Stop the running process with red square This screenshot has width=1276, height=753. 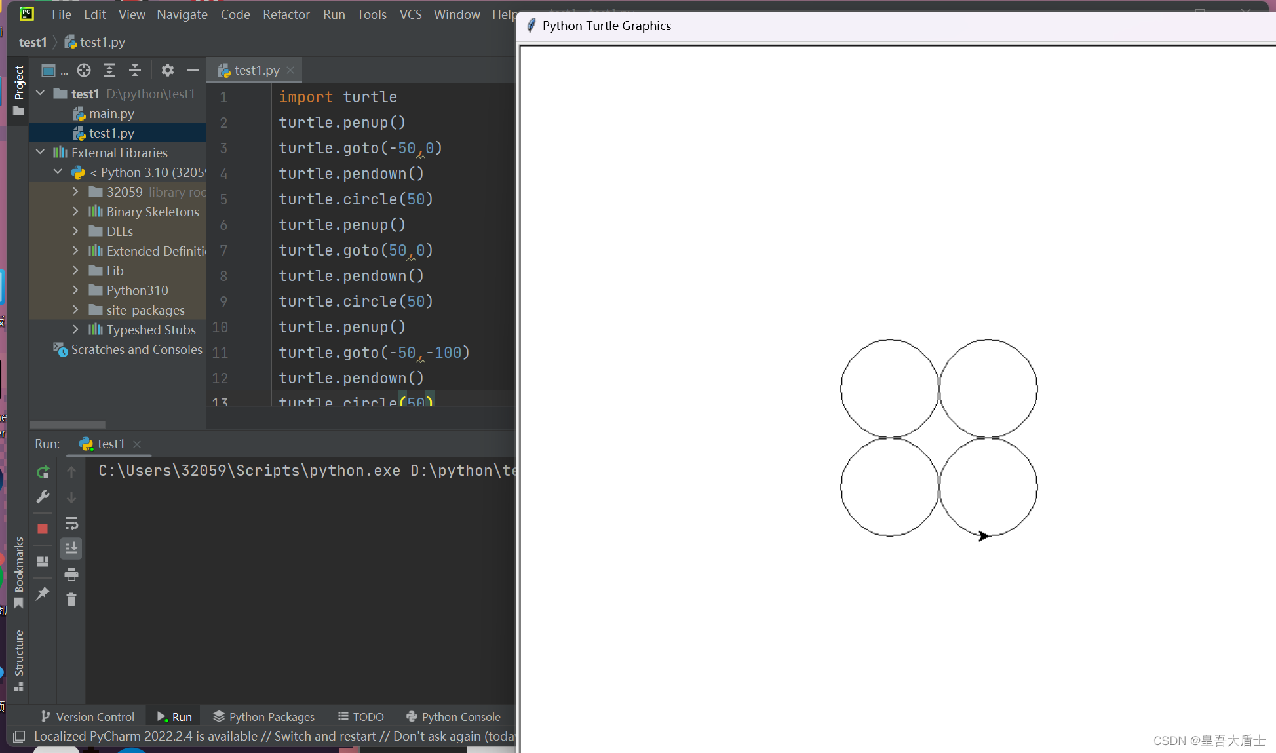tap(43, 529)
